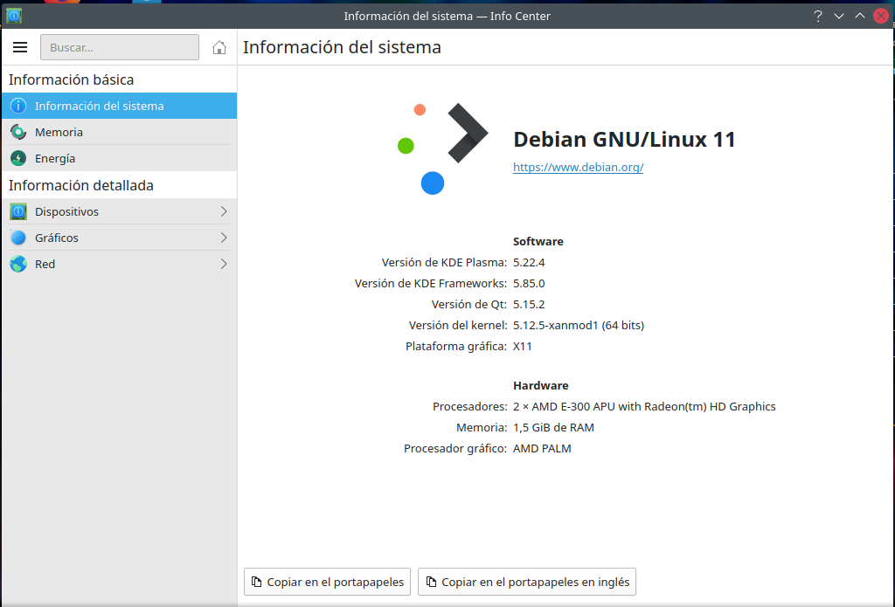895x607 pixels.
Task: Click the Qt version 5.15.2
Action: coord(529,305)
